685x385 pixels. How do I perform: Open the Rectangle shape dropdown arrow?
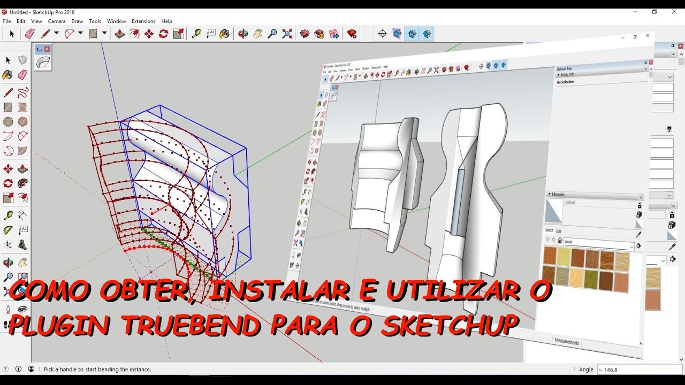tap(104, 33)
